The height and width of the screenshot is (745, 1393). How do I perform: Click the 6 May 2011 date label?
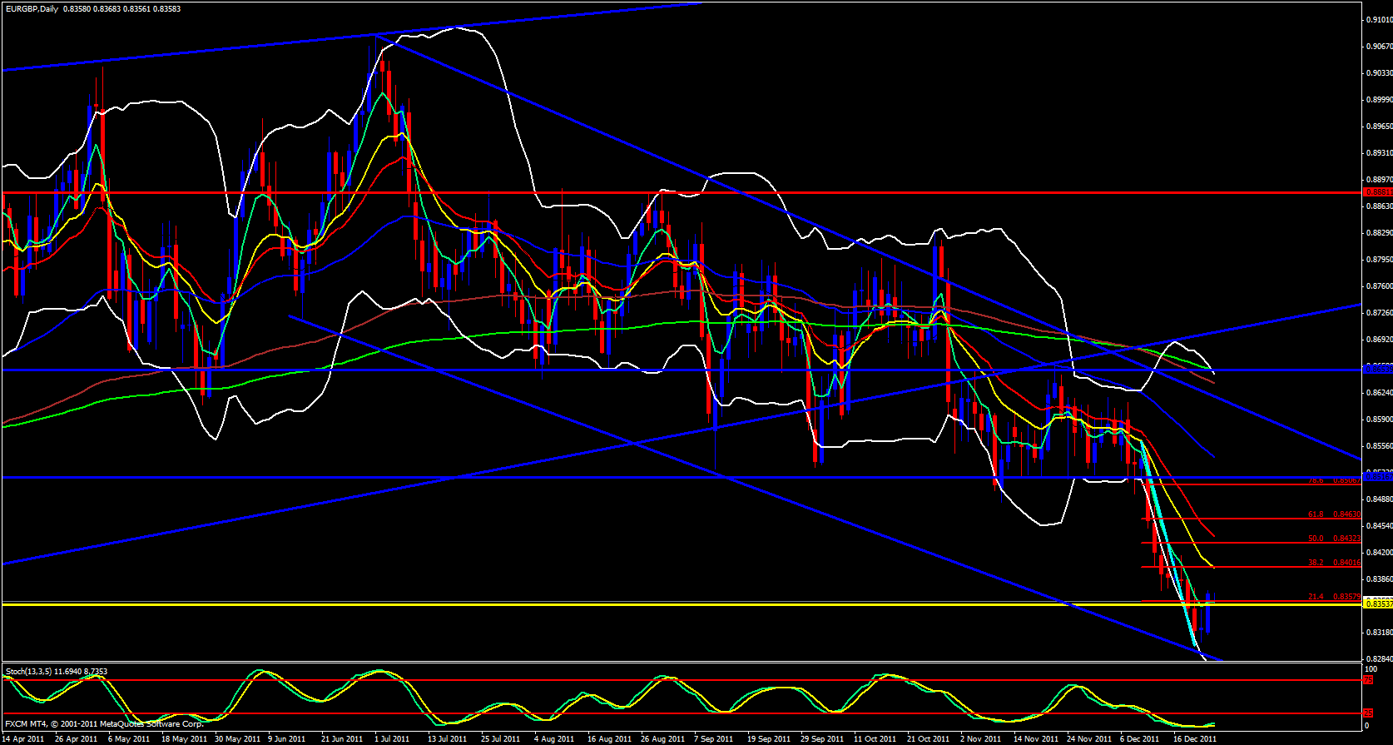point(129,738)
